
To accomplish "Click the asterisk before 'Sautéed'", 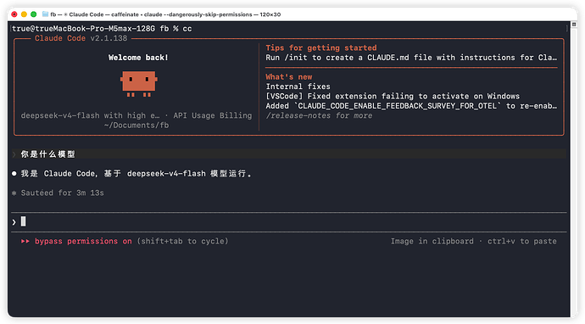I will point(14,193).
